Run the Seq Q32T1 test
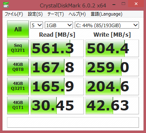The image size is (146, 133). pos(18,48)
